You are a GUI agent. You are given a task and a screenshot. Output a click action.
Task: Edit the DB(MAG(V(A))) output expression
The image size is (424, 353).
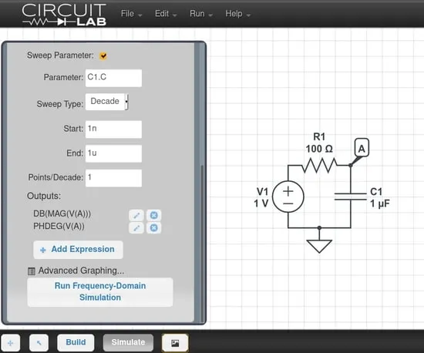coord(136,215)
